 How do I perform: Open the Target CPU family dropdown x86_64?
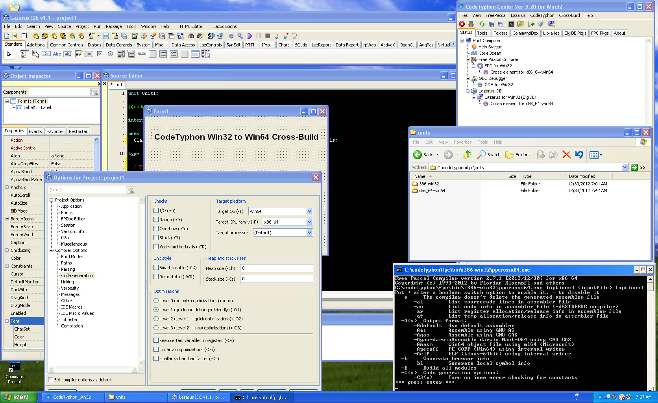309,222
